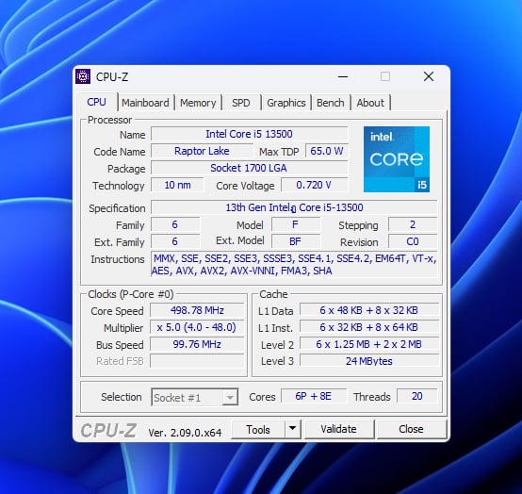Click the Cores value '6P + 8E'
Image resolution: width=522 pixels, height=494 pixels.
(314, 396)
